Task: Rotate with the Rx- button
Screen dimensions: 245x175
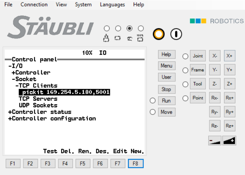Action: pyautogui.click(x=215, y=98)
